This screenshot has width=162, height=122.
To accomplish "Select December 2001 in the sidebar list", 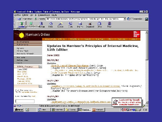I will [25, 84].
